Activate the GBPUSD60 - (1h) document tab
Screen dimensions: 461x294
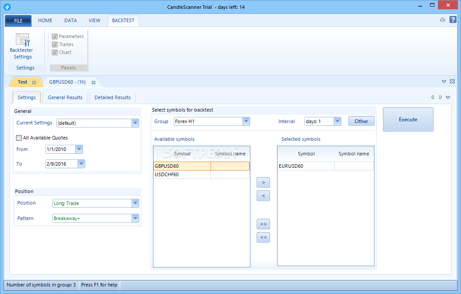point(67,82)
